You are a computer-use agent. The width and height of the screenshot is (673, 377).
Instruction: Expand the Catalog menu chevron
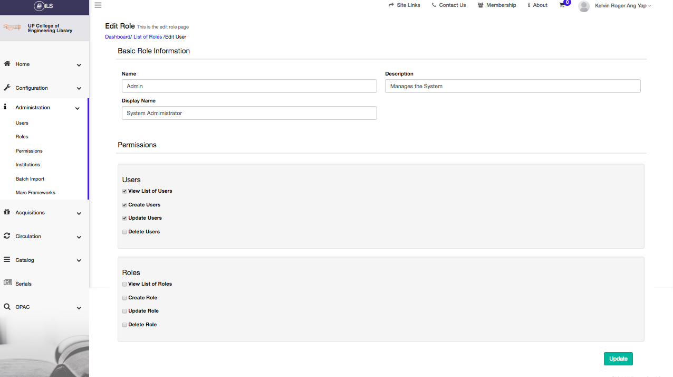pos(79,260)
